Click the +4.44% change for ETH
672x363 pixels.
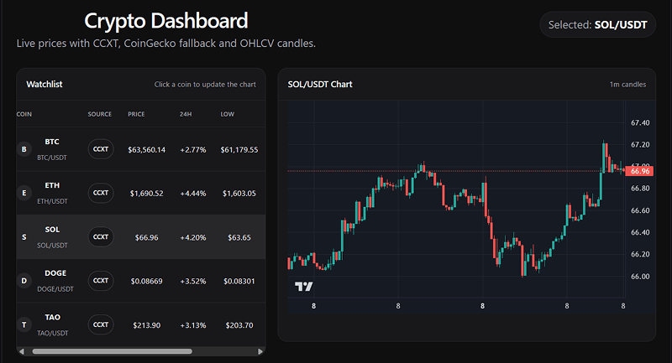(x=193, y=194)
